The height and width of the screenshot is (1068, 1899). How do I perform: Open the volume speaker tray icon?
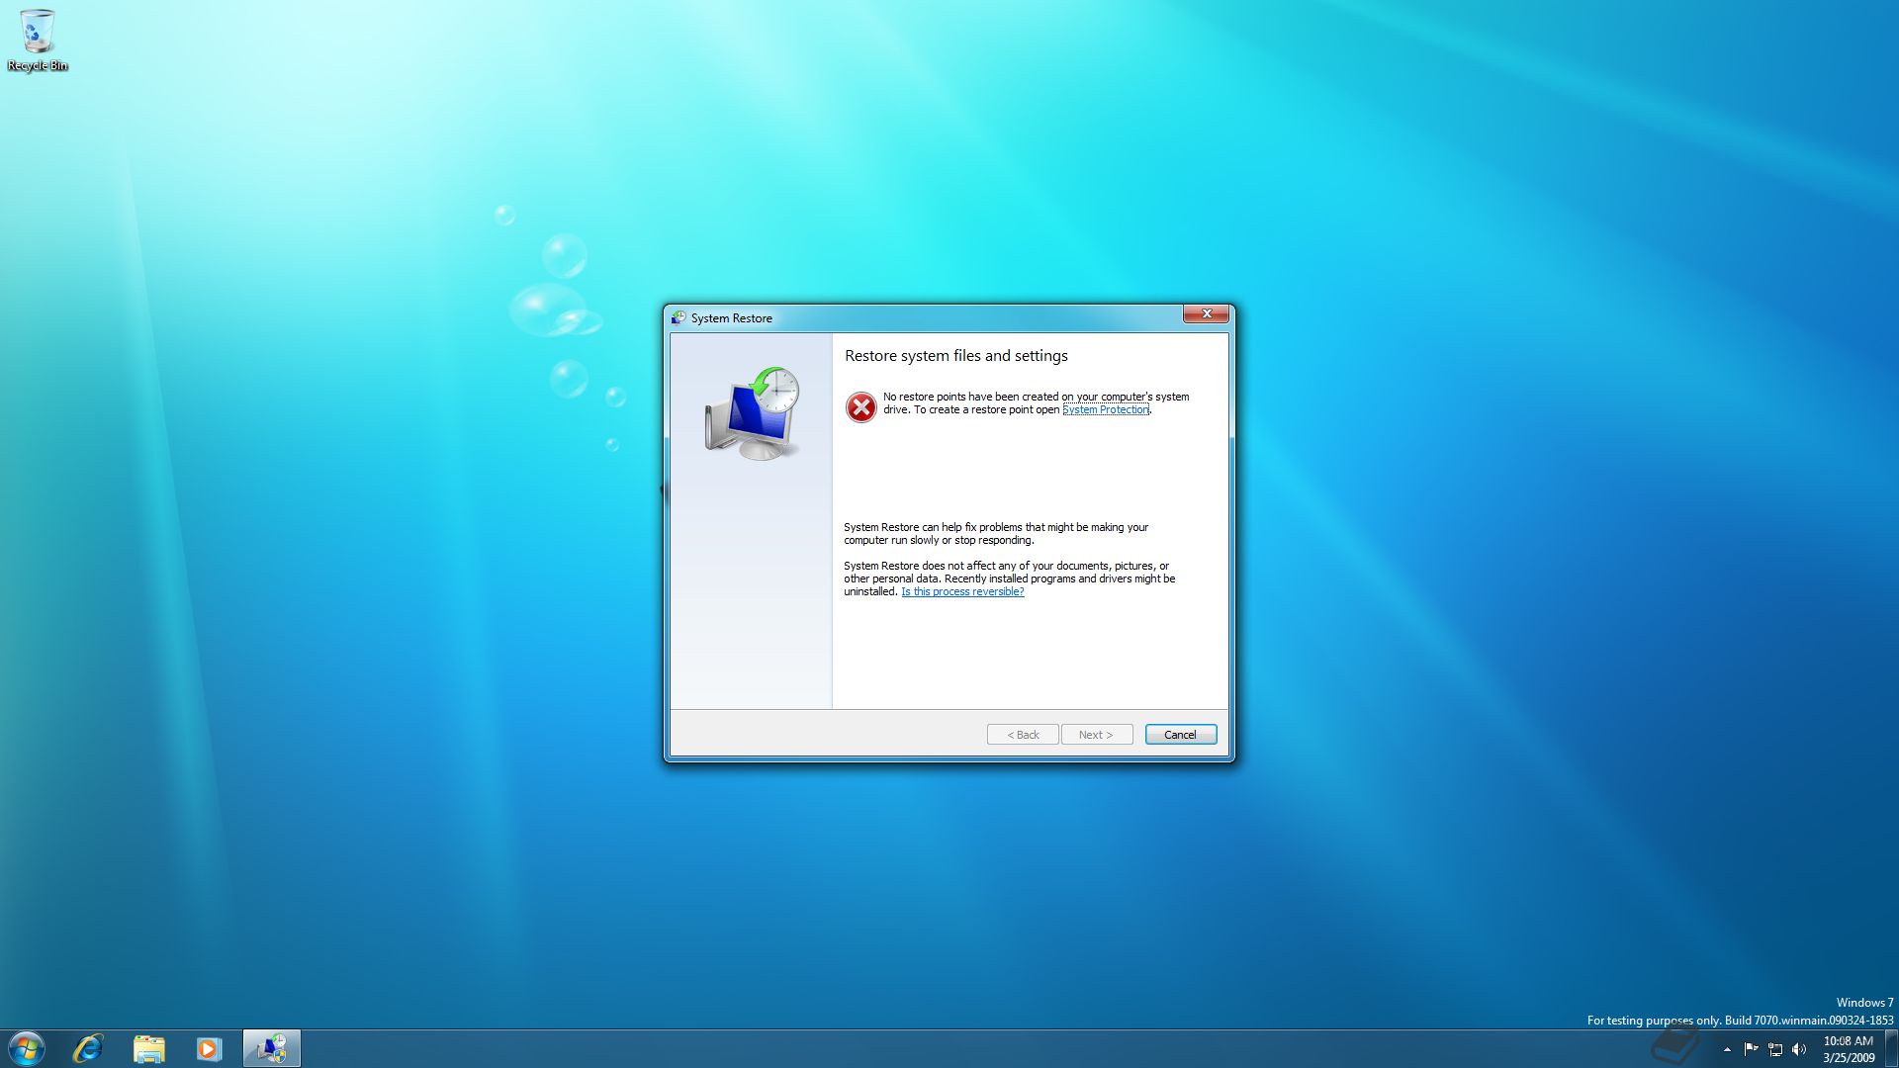[1799, 1049]
